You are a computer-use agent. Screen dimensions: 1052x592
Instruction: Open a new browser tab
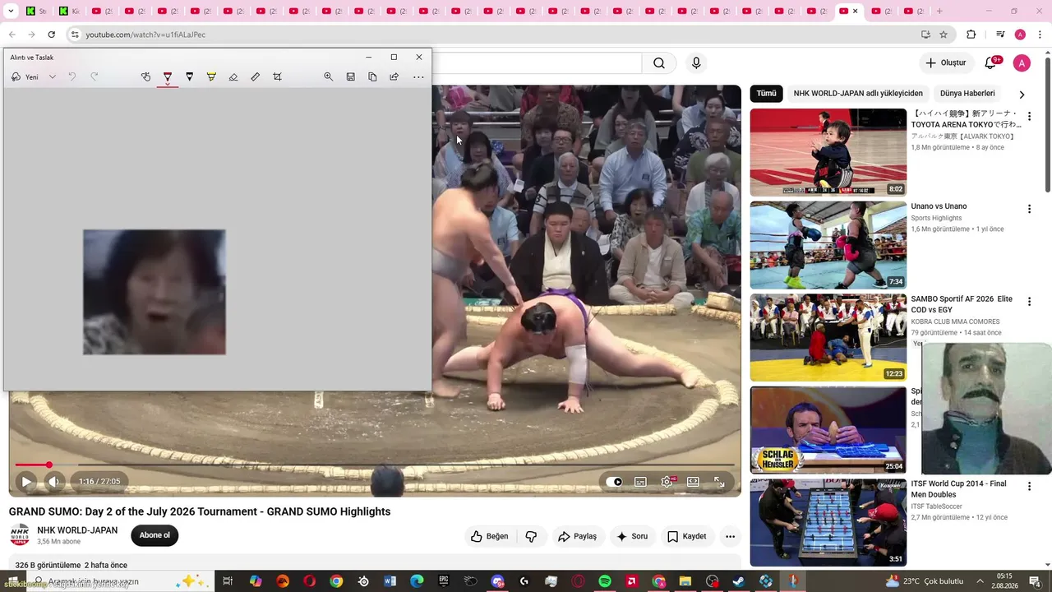click(x=939, y=12)
